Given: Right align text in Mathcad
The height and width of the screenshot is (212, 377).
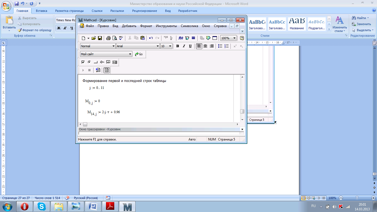Looking at the screenshot, I should (212, 46).
